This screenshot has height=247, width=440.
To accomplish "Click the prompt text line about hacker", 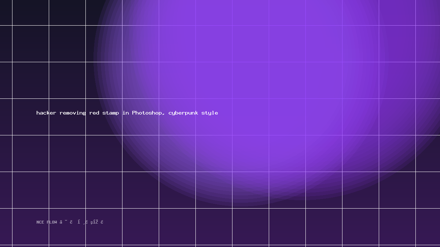I will click(x=127, y=113).
